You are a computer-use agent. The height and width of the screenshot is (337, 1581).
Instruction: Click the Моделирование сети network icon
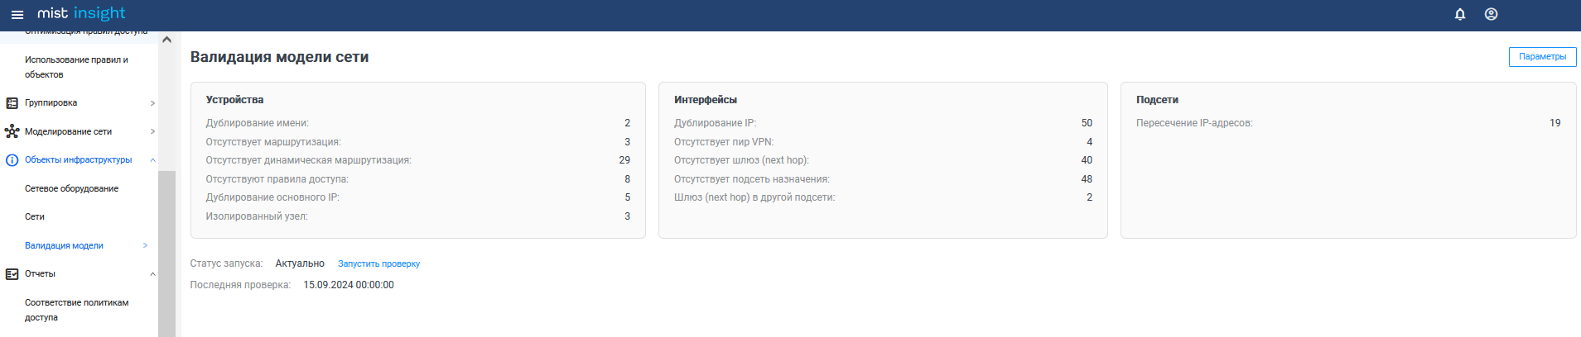pos(12,131)
